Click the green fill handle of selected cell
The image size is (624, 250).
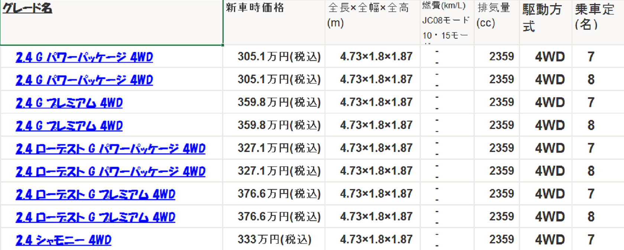click(222, 45)
